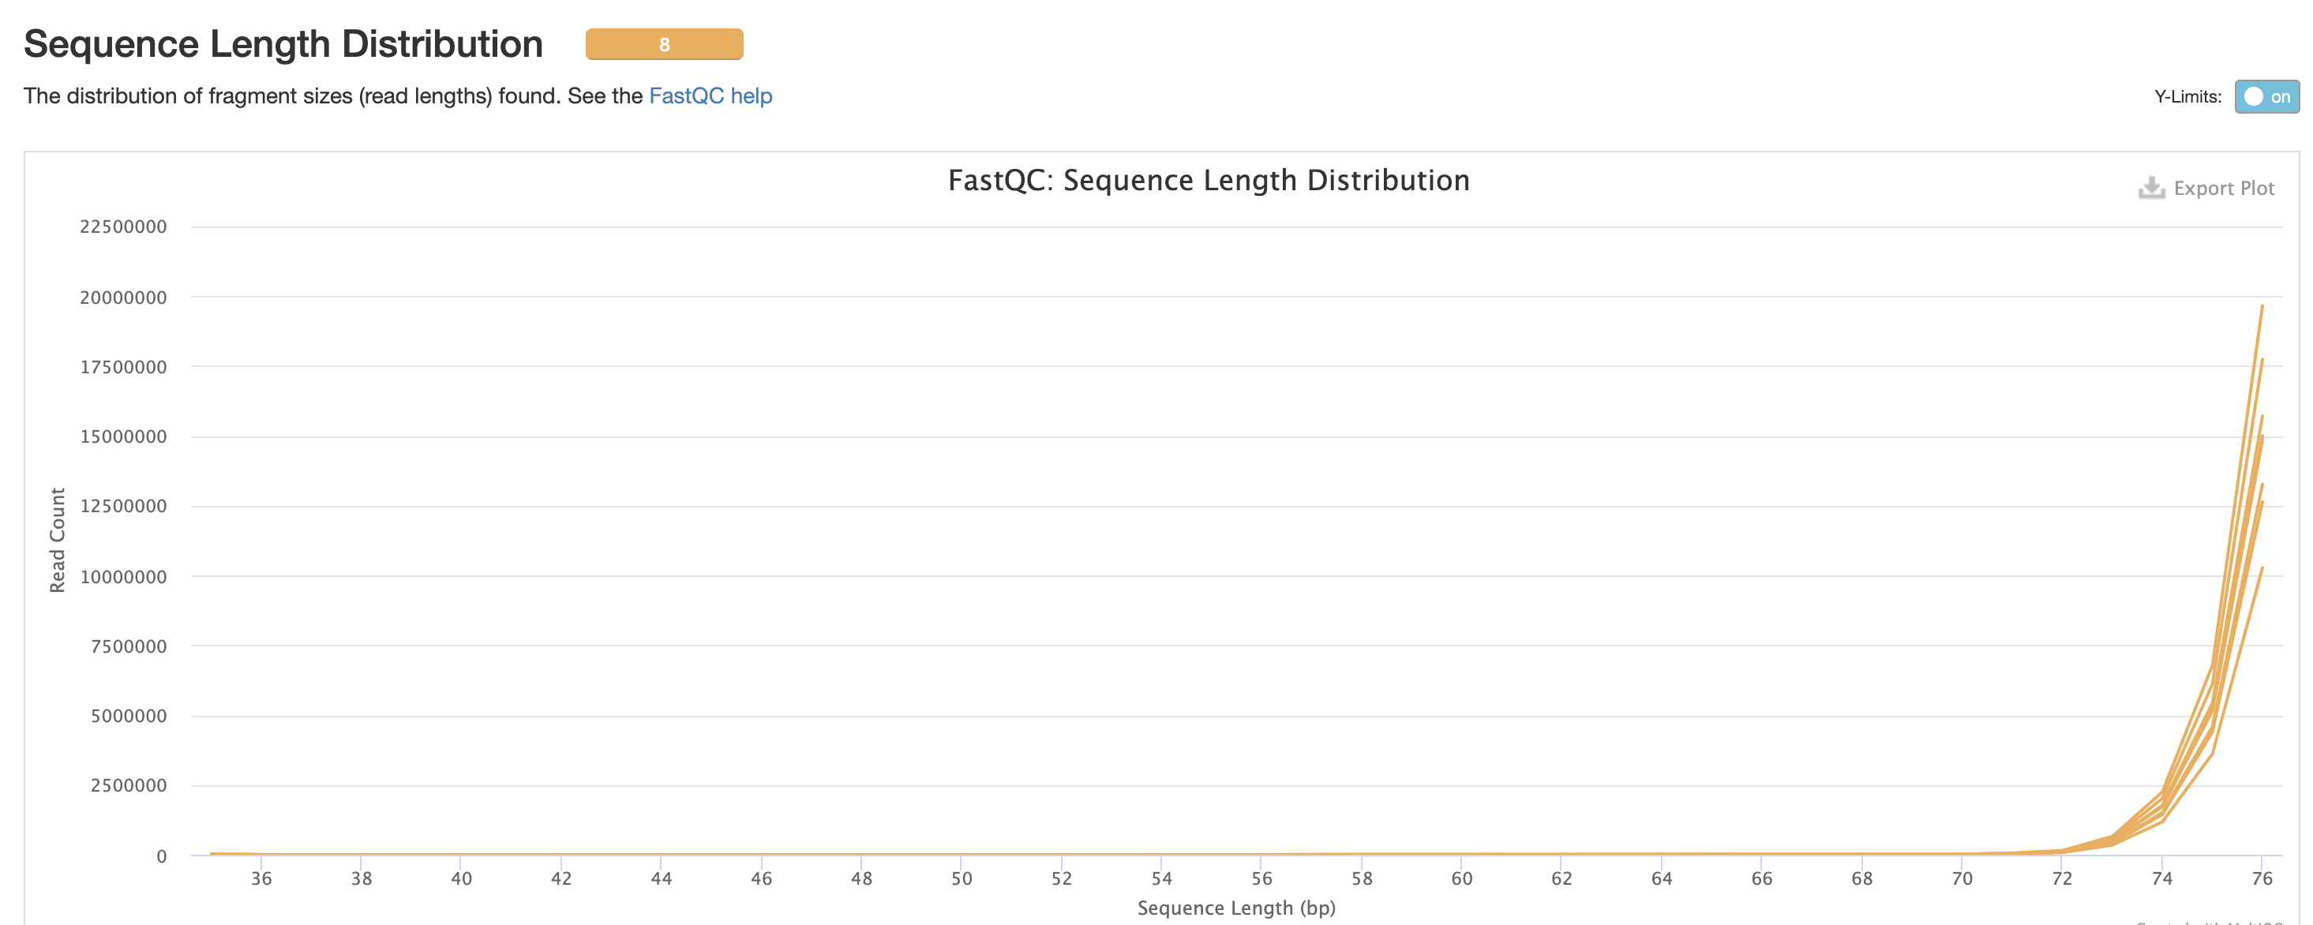Click the 56 tick on the x-axis
The height and width of the screenshot is (925, 2313).
[x=1261, y=878]
